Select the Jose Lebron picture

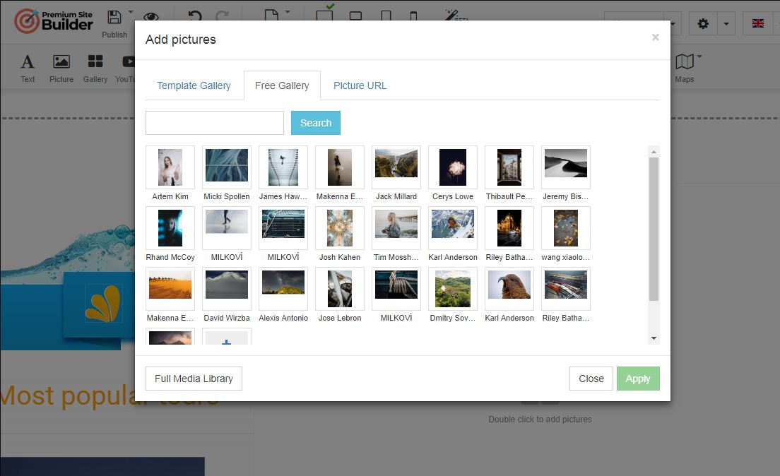click(x=340, y=288)
